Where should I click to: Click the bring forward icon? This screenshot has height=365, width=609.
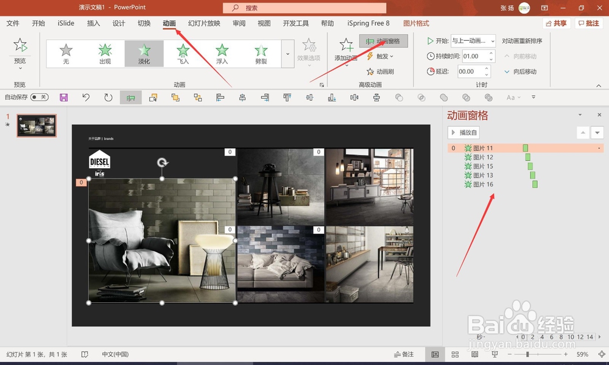[x=175, y=97]
